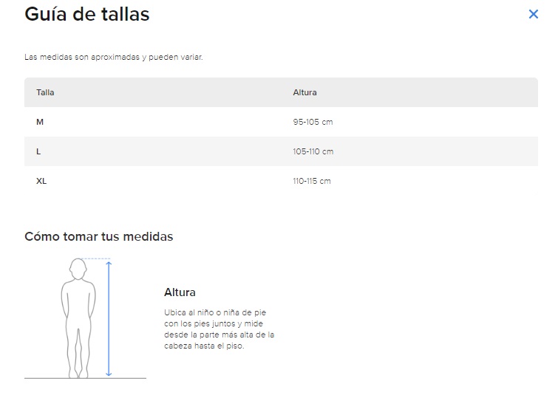
Task: Click the child figure height illustration
Action: coord(78,318)
